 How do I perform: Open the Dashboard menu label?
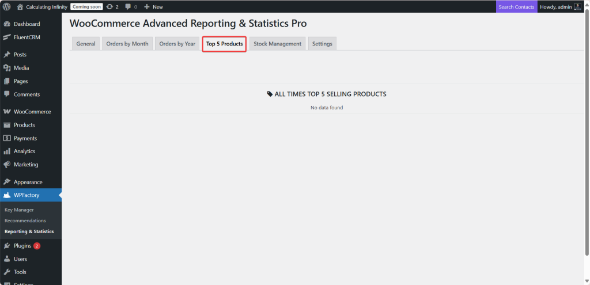tap(27, 24)
